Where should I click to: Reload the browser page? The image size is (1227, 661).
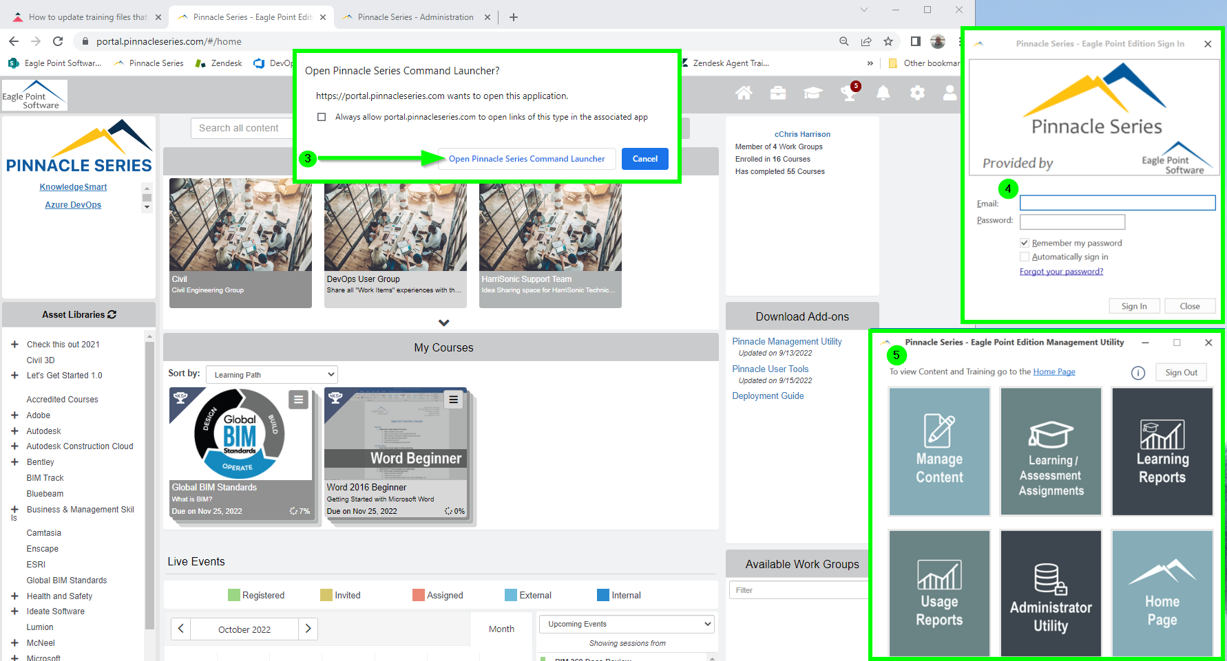[x=58, y=41]
